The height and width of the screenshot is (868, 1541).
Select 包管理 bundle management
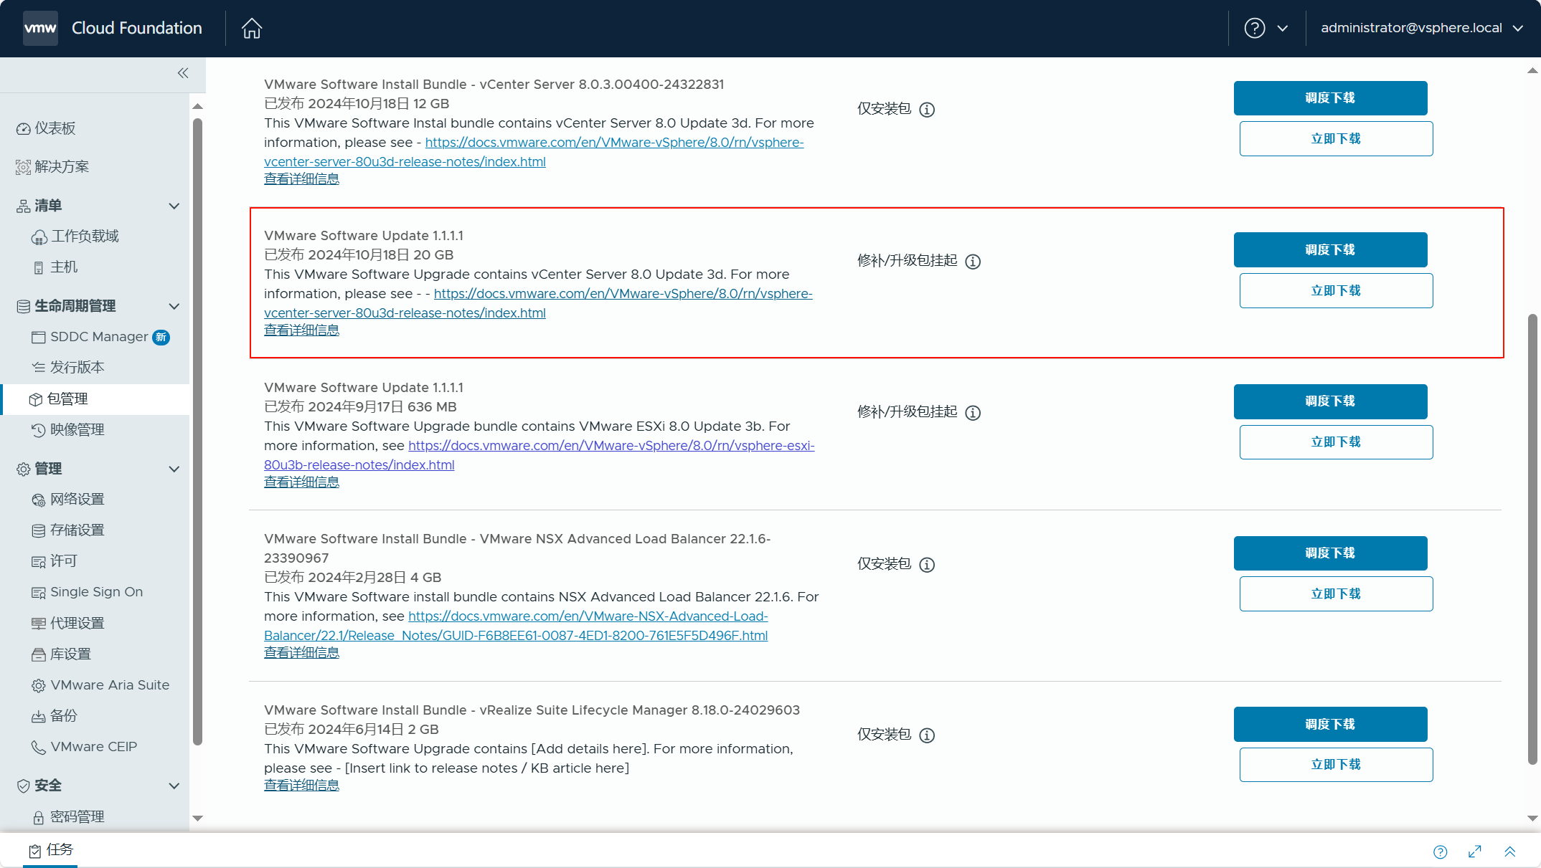click(95, 399)
